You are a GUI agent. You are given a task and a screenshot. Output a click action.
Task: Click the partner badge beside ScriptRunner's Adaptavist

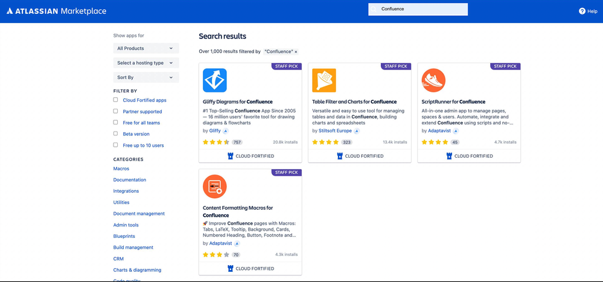coord(456,131)
